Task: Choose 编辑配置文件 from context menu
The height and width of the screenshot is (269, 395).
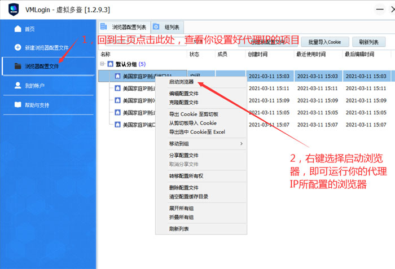Action: 184,94
